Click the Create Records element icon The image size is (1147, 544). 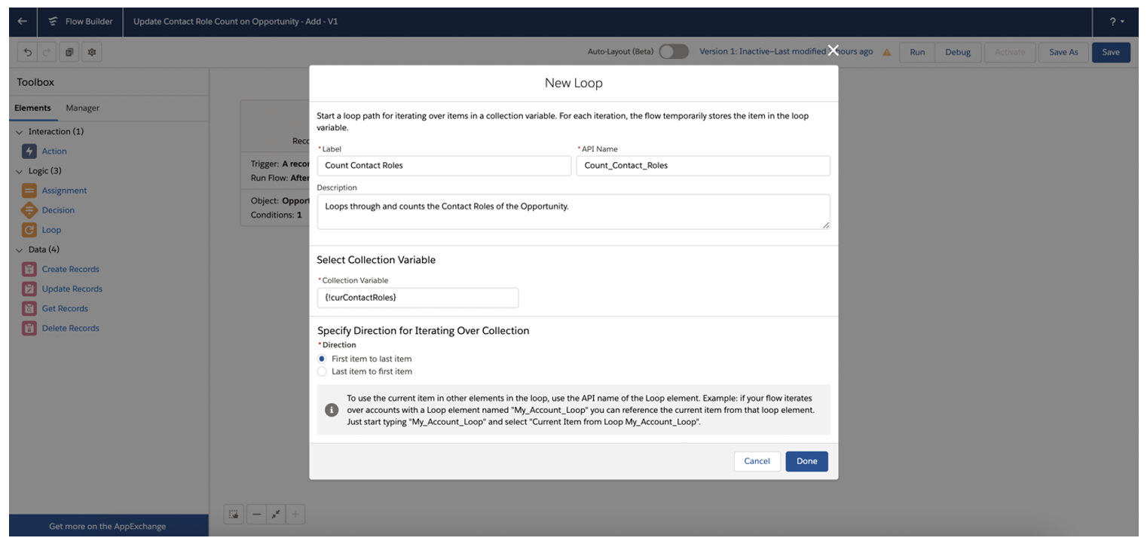click(29, 269)
